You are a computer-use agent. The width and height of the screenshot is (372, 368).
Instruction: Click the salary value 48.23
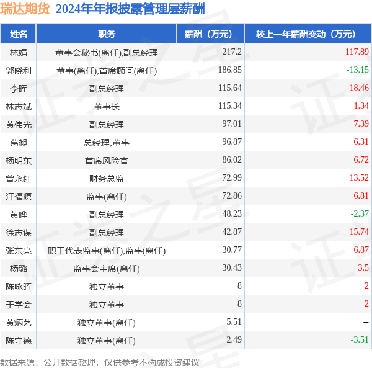232,213
